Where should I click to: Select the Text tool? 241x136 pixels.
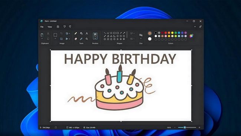pyautogui.click(x=87, y=33)
